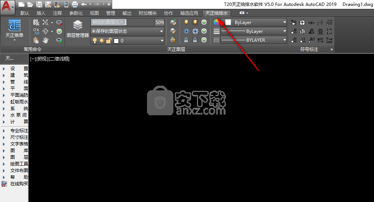
Task: Switch to the 注释 ribbon tab
Action: (57, 13)
